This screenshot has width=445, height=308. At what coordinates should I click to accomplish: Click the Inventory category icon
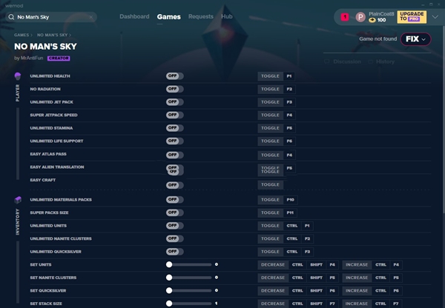point(18,200)
